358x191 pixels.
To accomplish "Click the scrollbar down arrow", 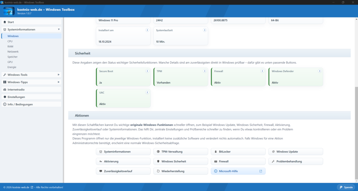I will click(x=356, y=181).
